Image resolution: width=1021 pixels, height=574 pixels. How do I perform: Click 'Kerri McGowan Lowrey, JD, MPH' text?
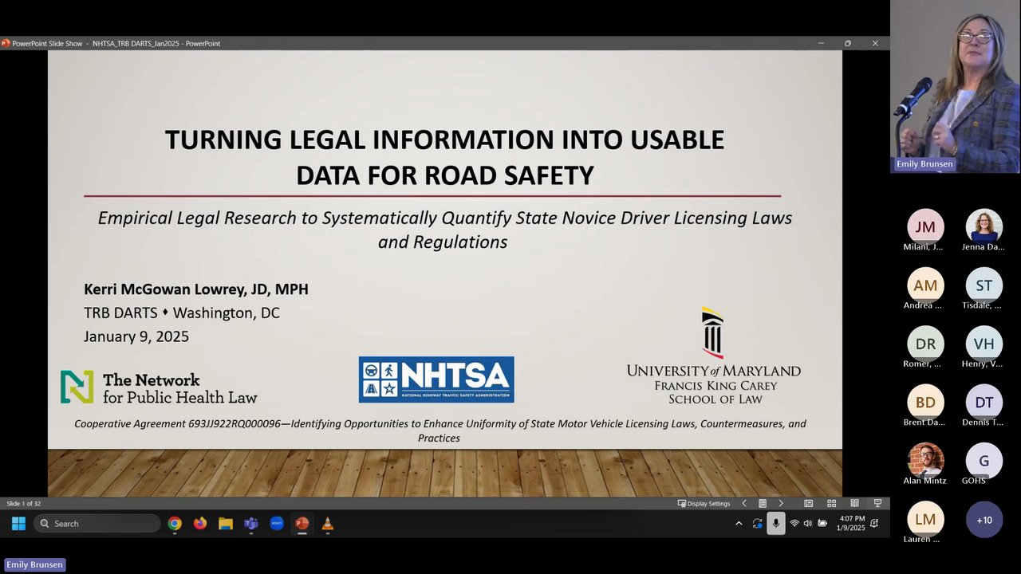click(x=196, y=289)
